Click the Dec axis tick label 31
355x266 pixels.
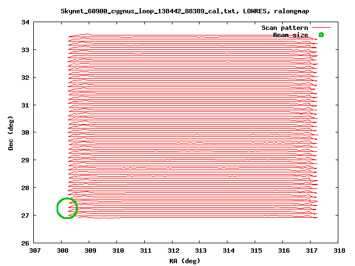(x=26, y=105)
